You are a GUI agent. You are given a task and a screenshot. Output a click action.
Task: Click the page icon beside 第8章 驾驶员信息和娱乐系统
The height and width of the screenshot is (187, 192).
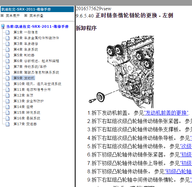pos(7,73)
